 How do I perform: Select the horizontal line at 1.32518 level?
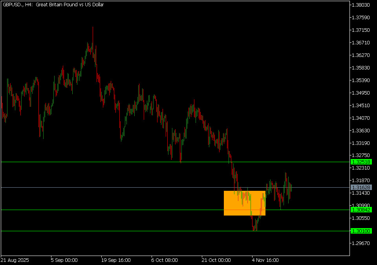tap(118, 162)
